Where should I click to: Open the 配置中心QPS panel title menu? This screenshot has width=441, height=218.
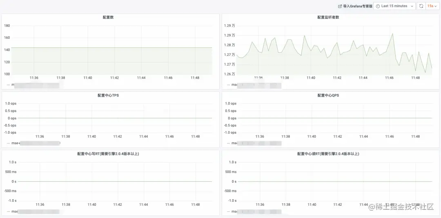tap(328, 95)
